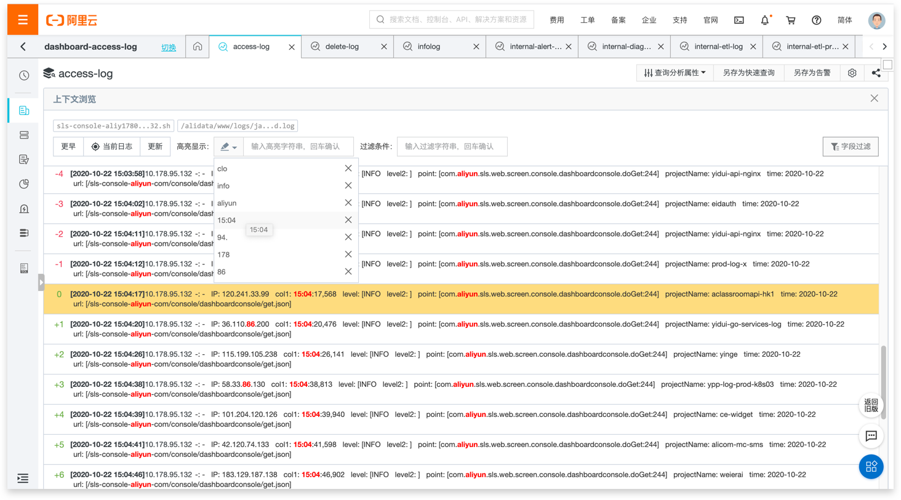901x500 pixels.
Task: Open the settings gear for access-log
Action: pos(852,73)
